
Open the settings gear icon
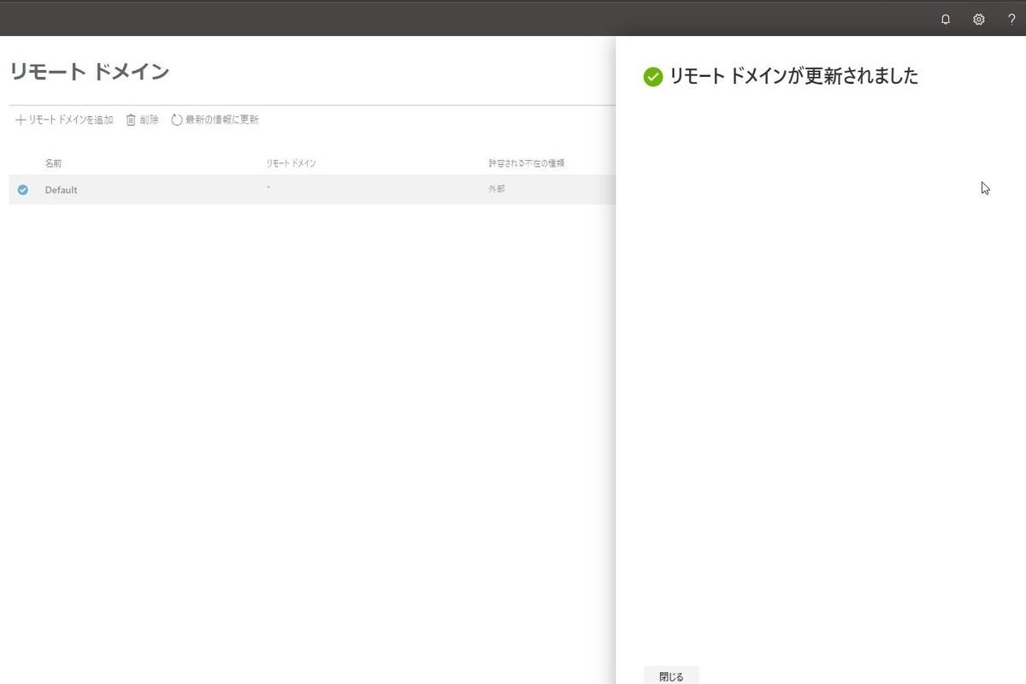(978, 19)
